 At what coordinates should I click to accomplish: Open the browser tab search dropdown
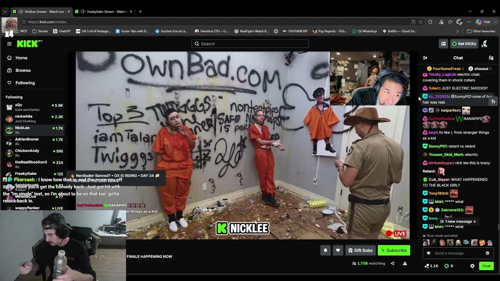click(5, 11)
